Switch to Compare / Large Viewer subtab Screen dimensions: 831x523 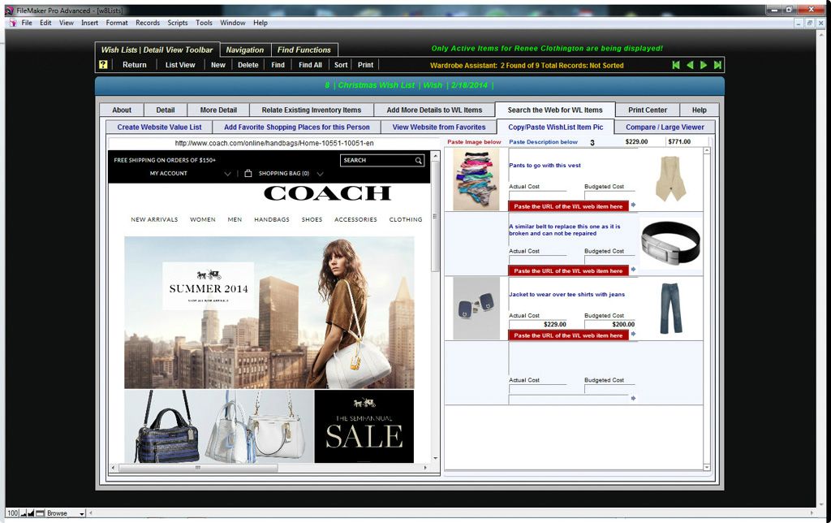[665, 128]
